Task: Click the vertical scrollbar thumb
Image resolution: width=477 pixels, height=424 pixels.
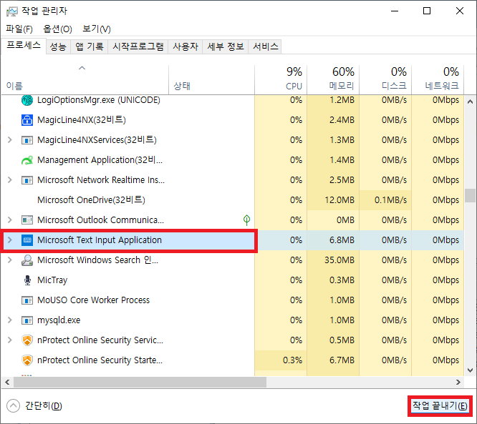Action: pyautogui.click(x=470, y=195)
